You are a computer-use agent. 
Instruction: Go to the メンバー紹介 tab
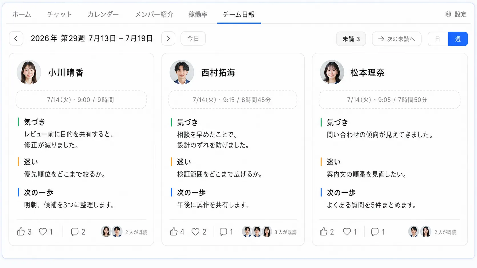tap(154, 14)
